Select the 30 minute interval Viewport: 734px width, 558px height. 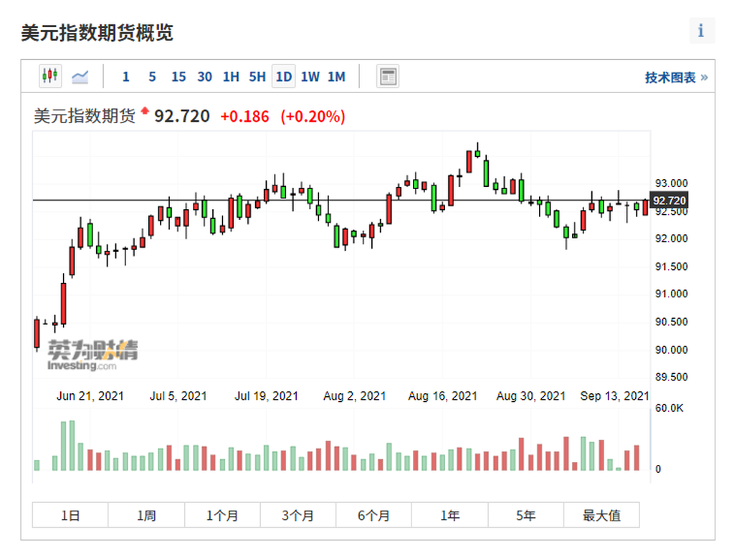(x=204, y=77)
